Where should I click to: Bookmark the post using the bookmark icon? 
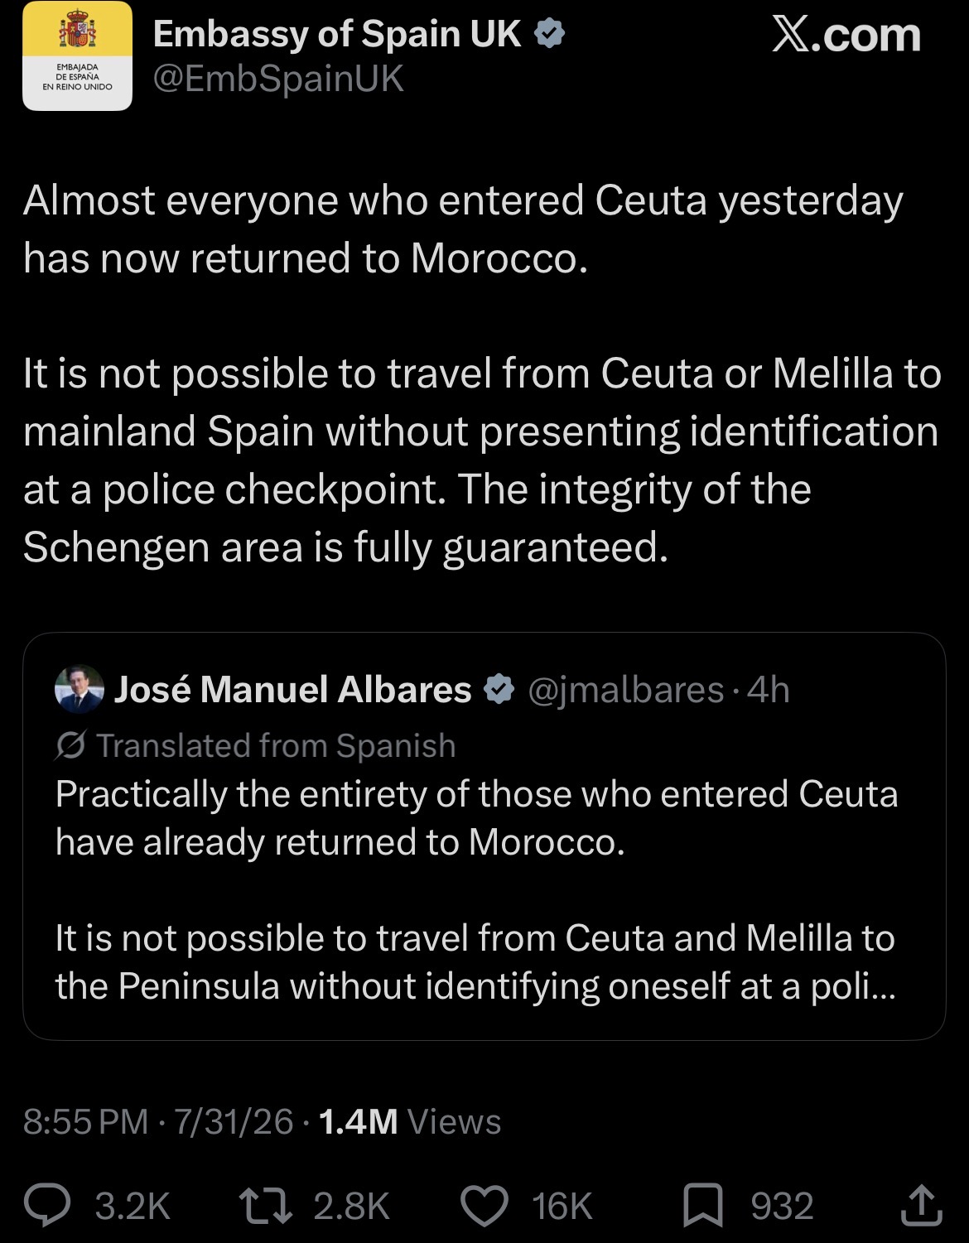pyautogui.click(x=702, y=1206)
